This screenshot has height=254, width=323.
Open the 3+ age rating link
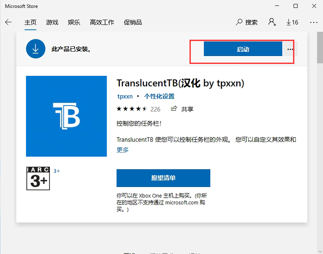point(57,171)
